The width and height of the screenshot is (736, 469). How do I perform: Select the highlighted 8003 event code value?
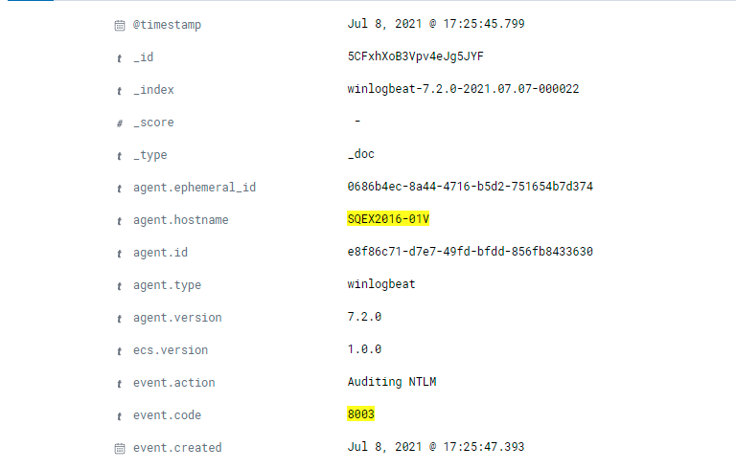point(360,414)
